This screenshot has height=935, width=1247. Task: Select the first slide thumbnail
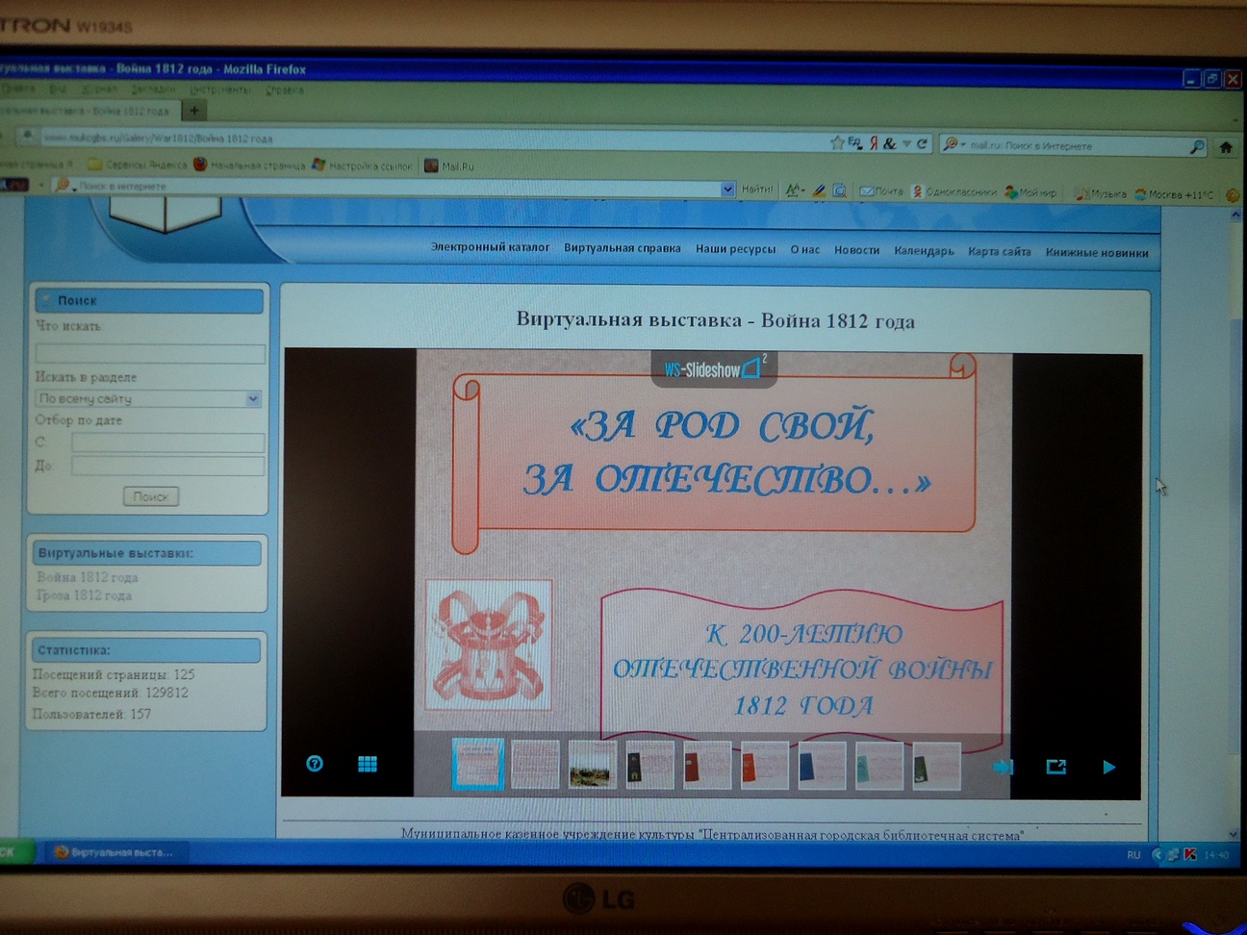click(478, 765)
